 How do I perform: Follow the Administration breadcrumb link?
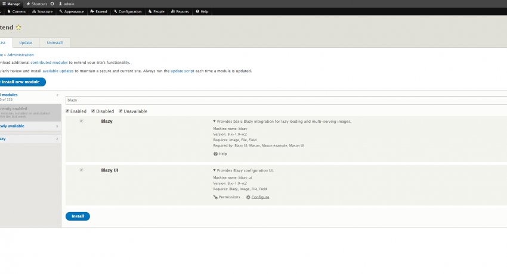20,55
